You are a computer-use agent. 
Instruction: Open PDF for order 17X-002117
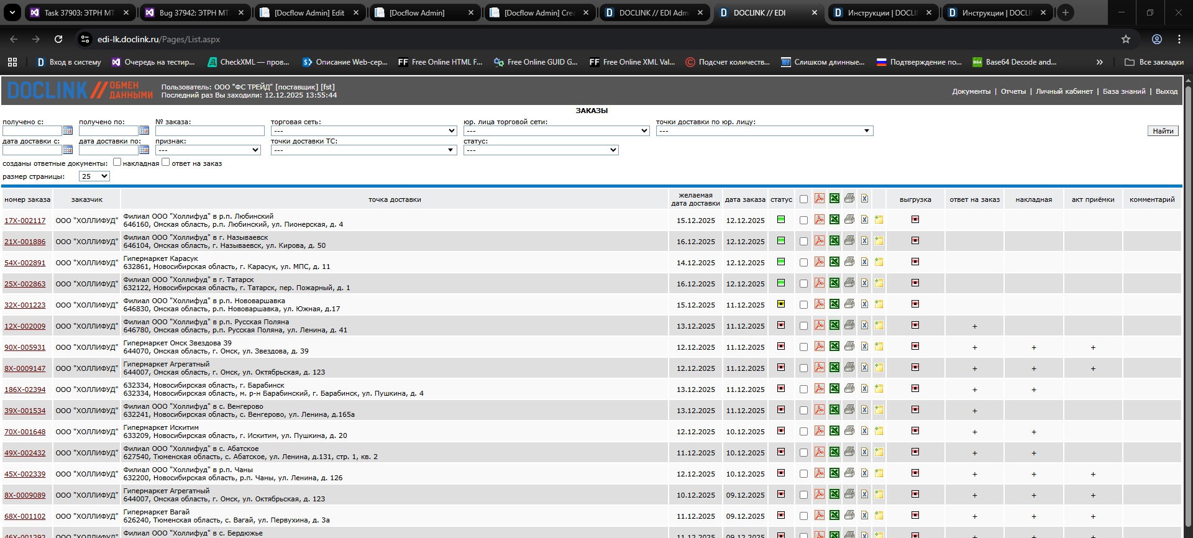(820, 220)
